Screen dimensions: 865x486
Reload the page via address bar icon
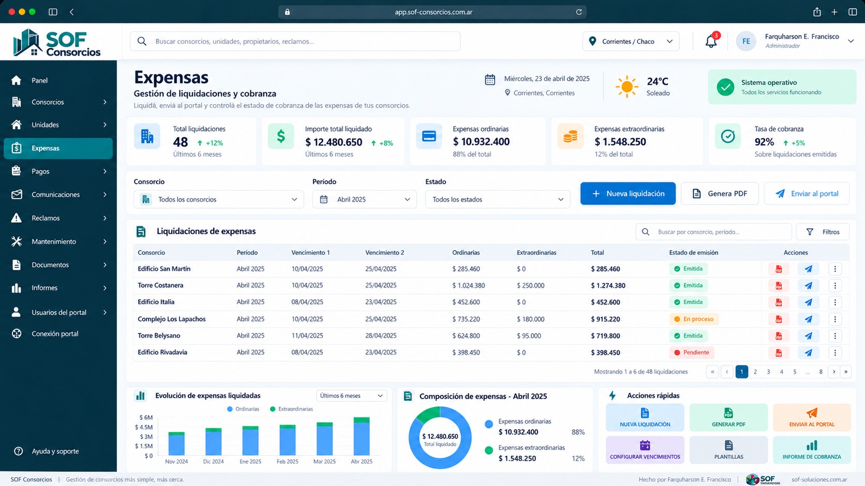(x=578, y=12)
